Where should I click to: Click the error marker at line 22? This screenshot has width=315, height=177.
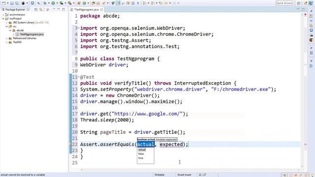point(71,144)
